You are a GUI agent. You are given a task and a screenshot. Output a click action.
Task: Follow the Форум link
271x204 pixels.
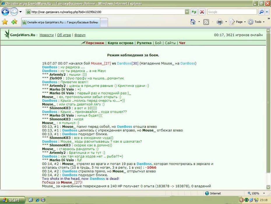click(80, 35)
